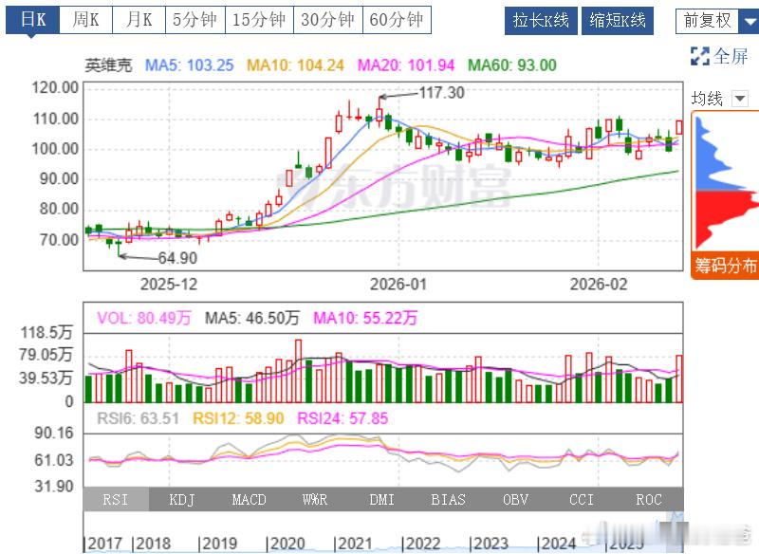This screenshot has width=759, height=554.
Task: Select the RSI indicator tab
Action: [x=116, y=499]
